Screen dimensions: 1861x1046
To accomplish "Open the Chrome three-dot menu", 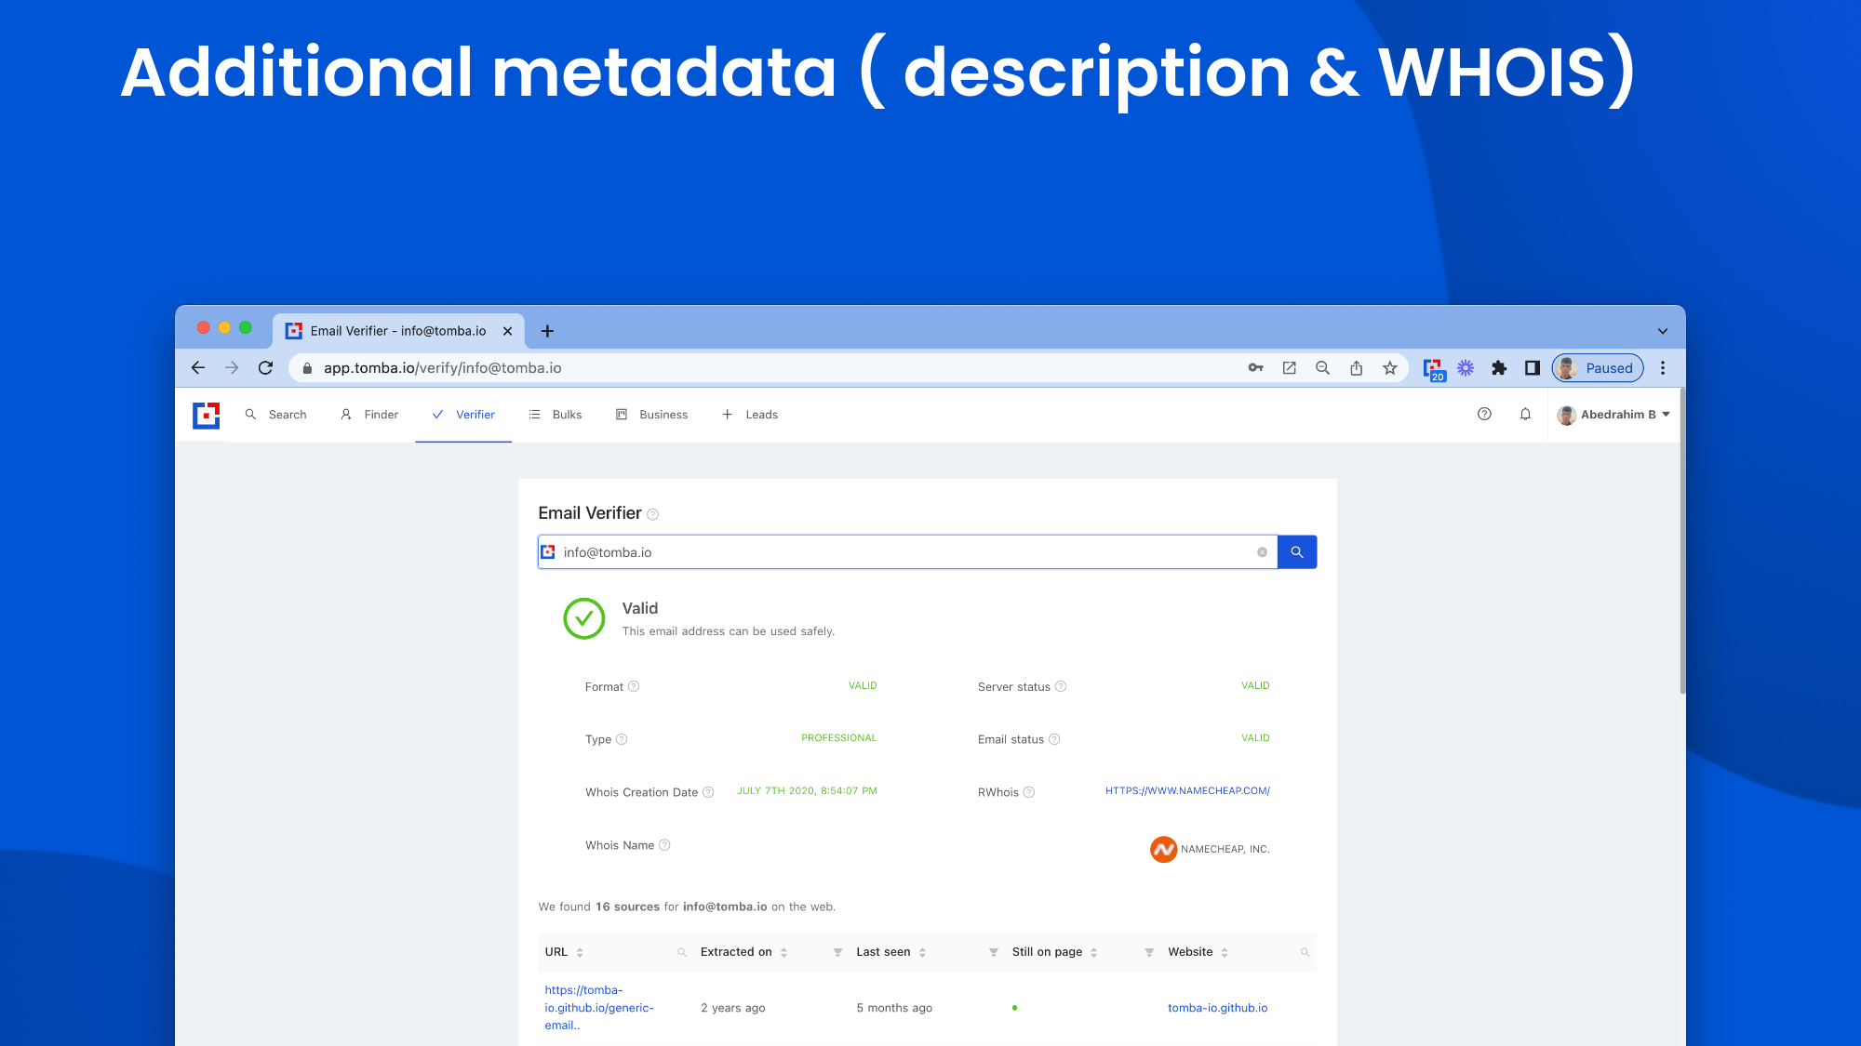I will 1663,368.
